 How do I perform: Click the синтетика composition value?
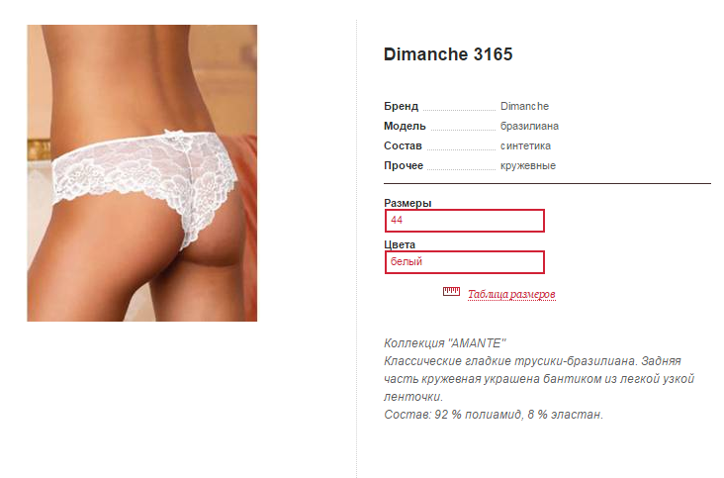[525, 145]
